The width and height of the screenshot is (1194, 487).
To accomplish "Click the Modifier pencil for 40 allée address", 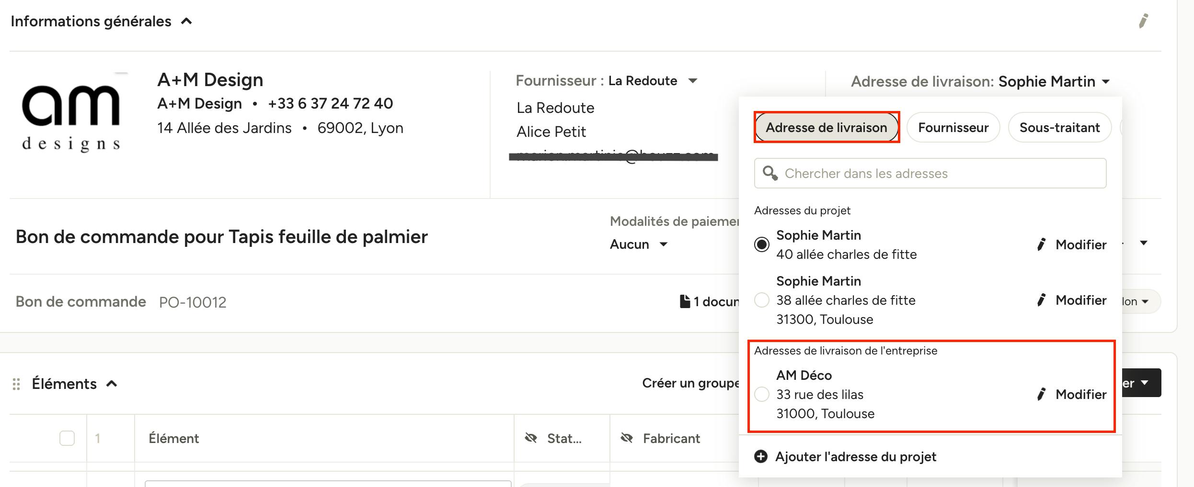I will coord(1041,244).
